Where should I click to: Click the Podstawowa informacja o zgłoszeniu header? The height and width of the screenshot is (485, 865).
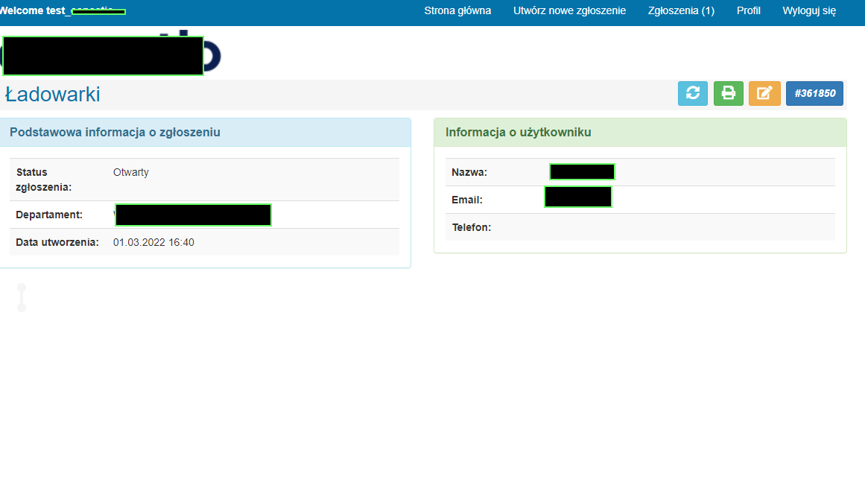[115, 132]
